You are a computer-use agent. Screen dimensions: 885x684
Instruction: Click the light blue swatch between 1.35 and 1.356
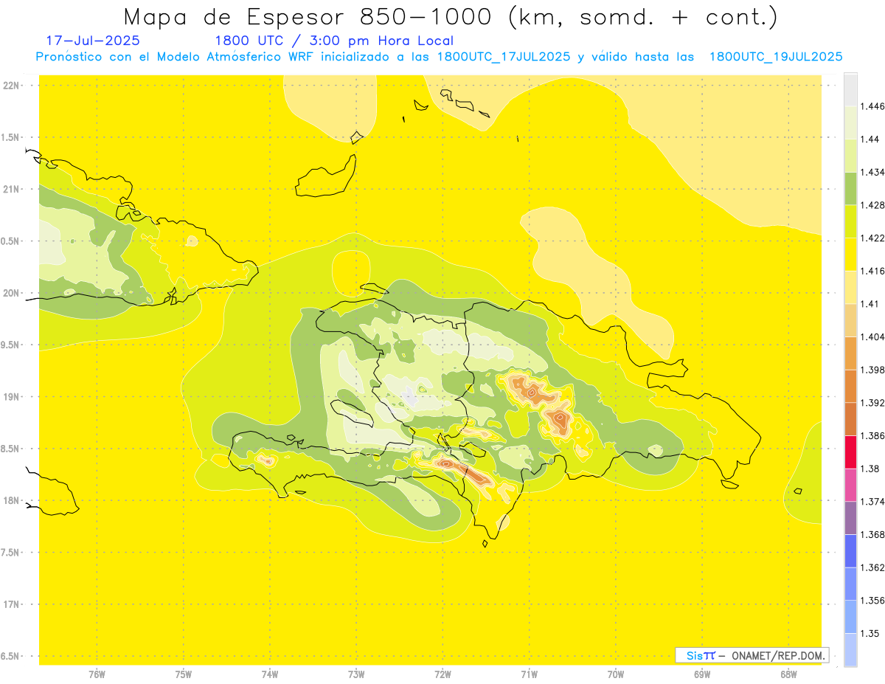[x=850, y=617]
